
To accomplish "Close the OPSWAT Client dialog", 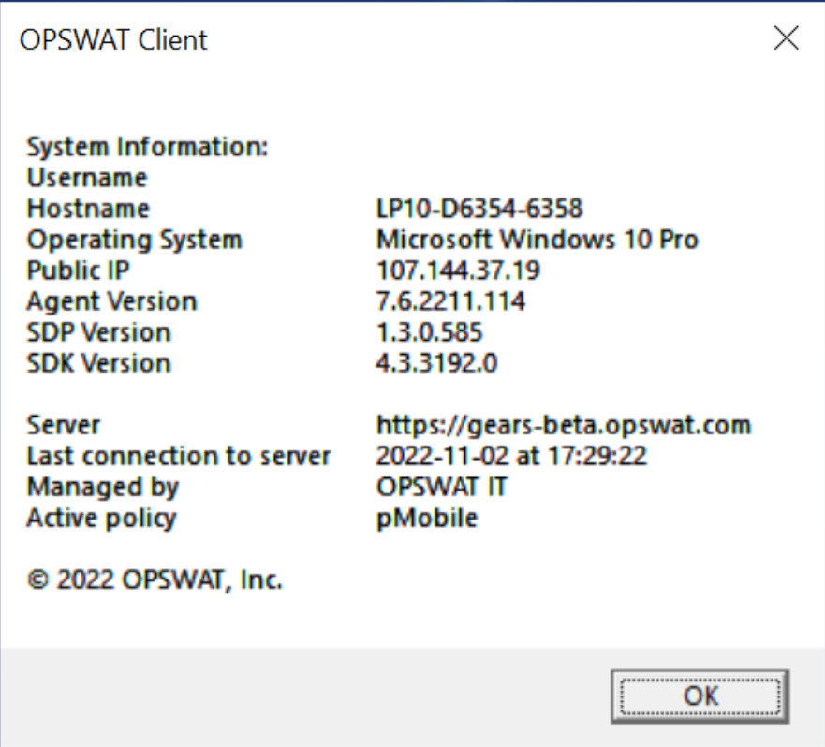I will (x=786, y=37).
